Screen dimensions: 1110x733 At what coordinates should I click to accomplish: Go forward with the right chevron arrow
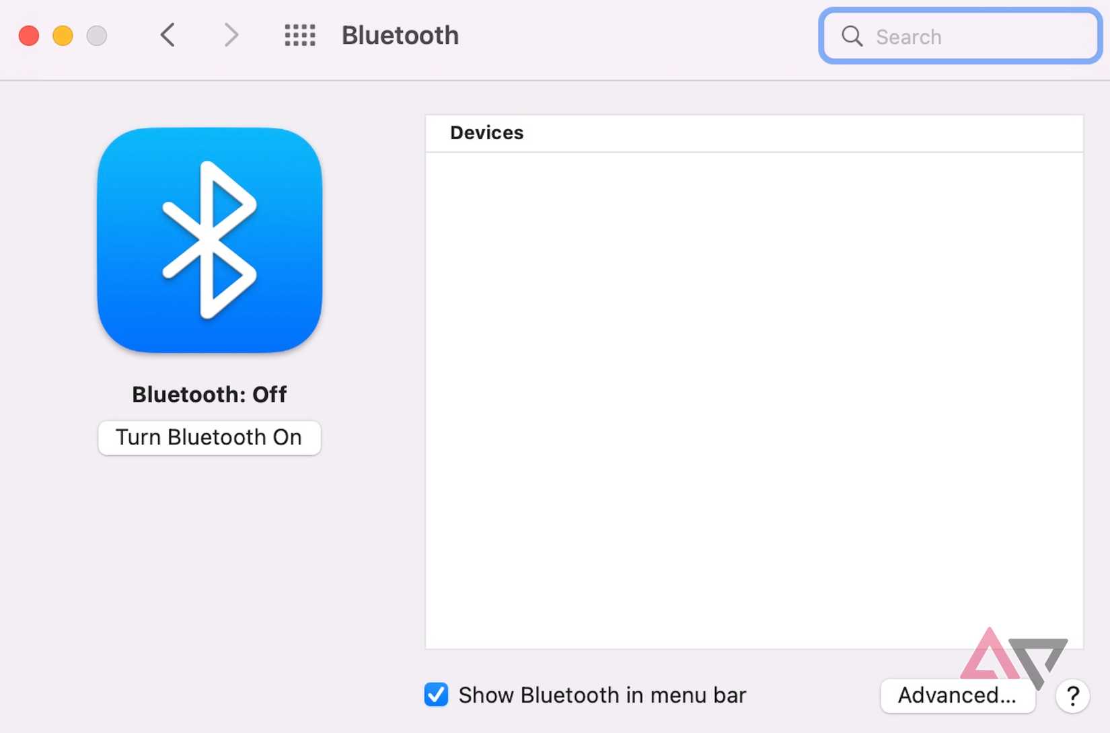231,35
